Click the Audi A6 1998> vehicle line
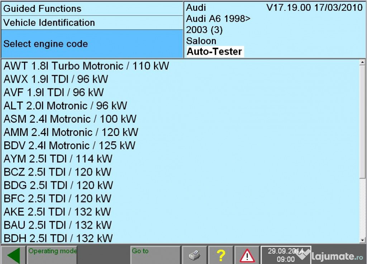Screen dimensions: 367x264 [218, 19]
